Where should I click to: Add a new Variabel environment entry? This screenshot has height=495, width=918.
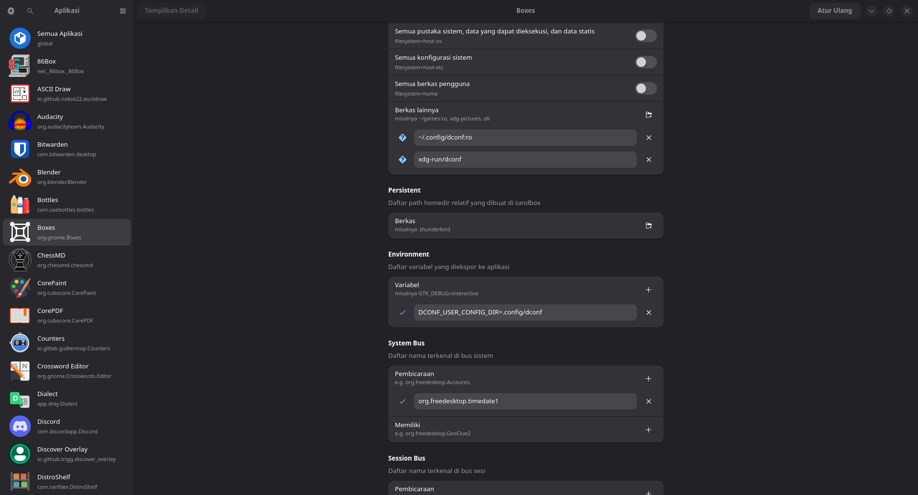pyautogui.click(x=648, y=290)
